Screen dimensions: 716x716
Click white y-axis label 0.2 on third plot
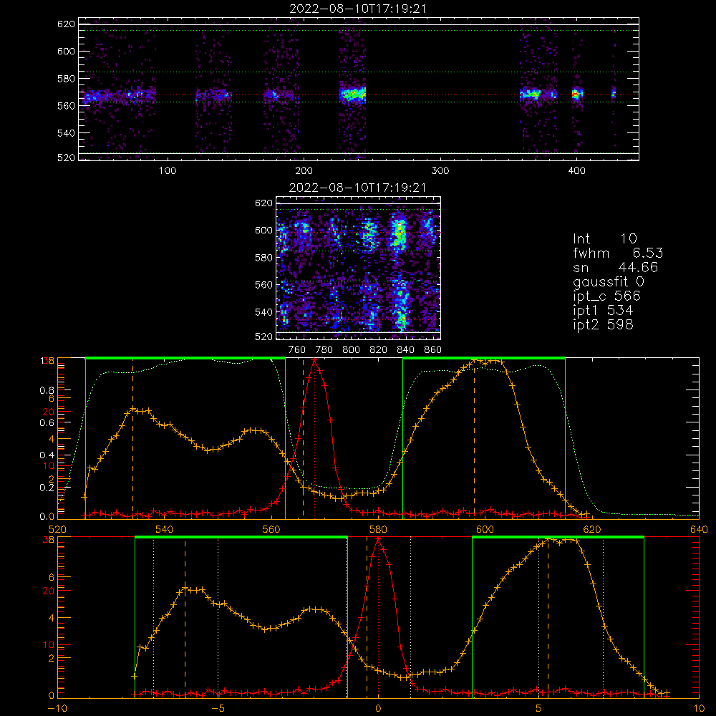click(48, 487)
